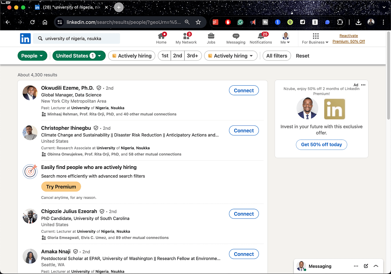Click Get 50% off today button

(321, 145)
